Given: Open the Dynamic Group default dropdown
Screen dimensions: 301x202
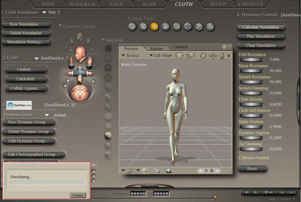Looking at the screenshot, I should click(x=47, y=115).
